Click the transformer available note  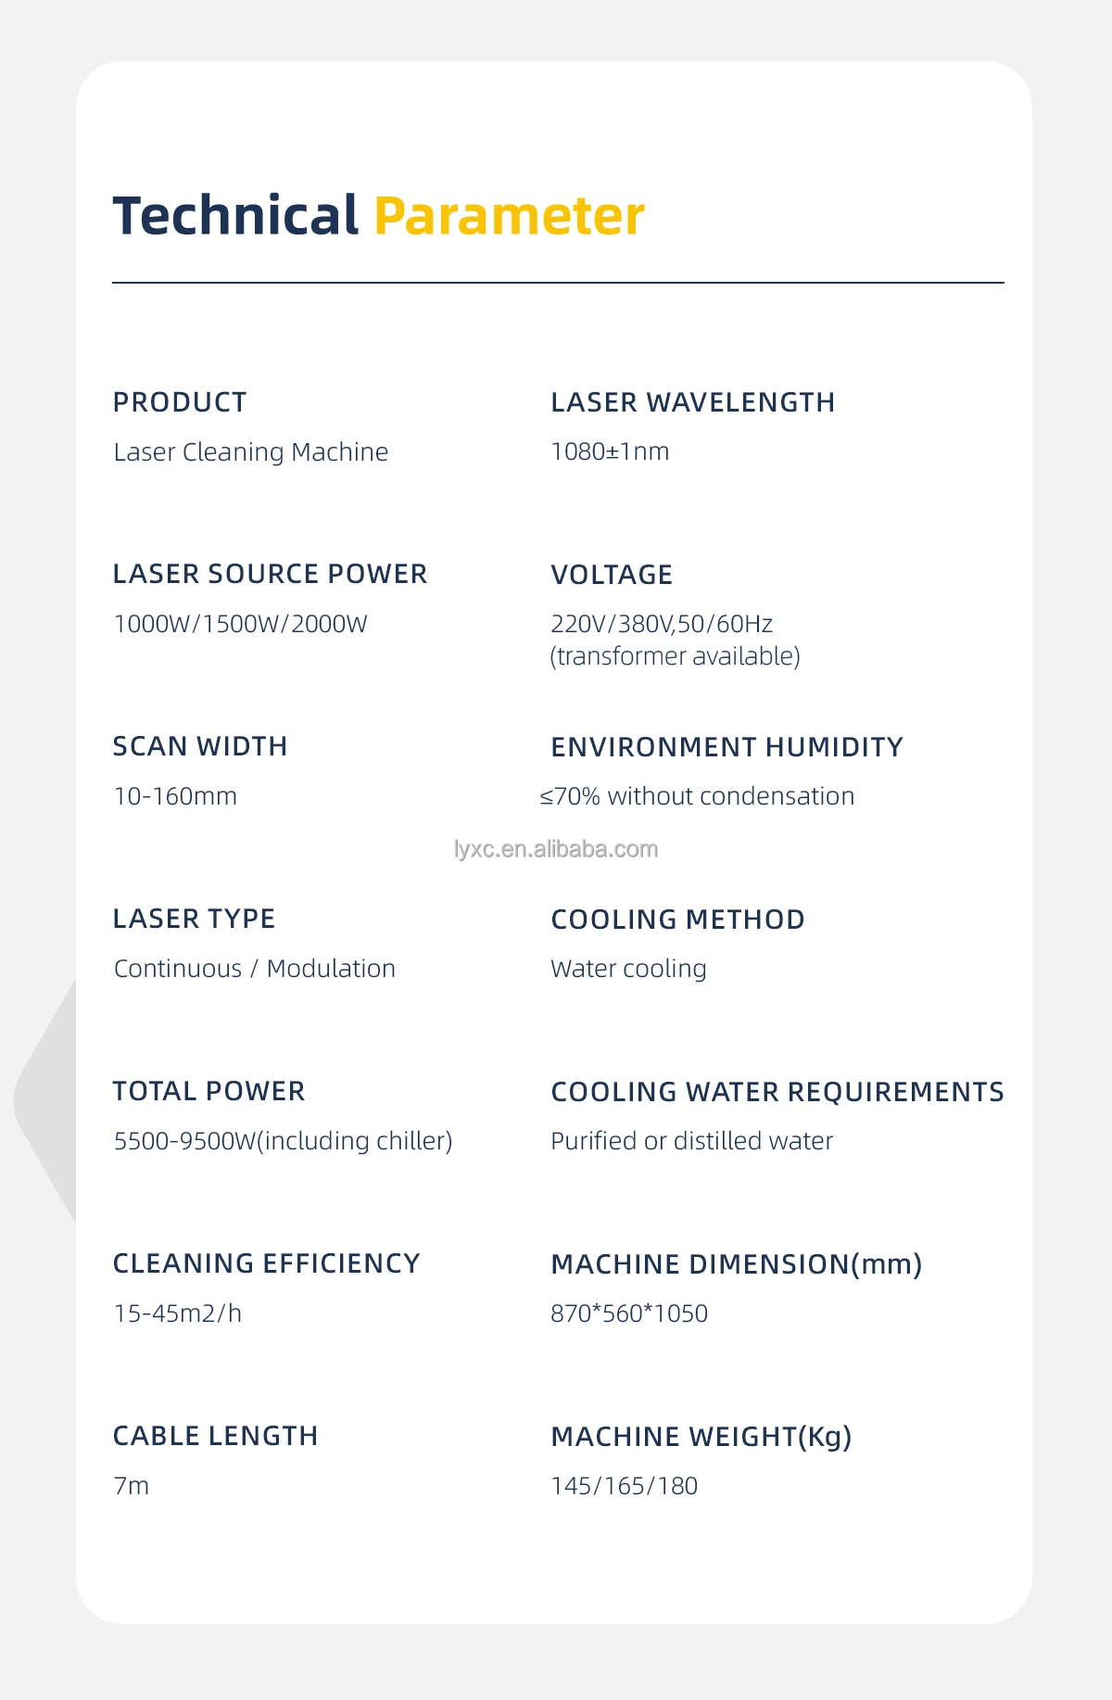pos(675,656)
